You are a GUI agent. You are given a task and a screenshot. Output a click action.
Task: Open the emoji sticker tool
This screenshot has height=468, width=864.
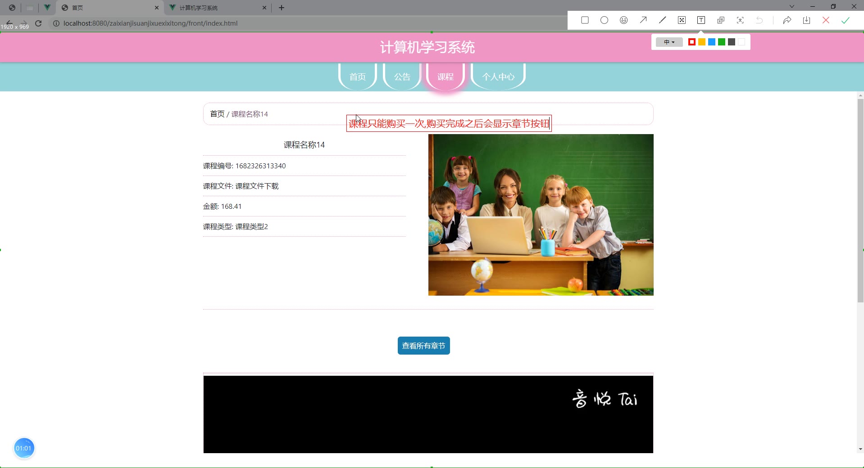point(623,20)
